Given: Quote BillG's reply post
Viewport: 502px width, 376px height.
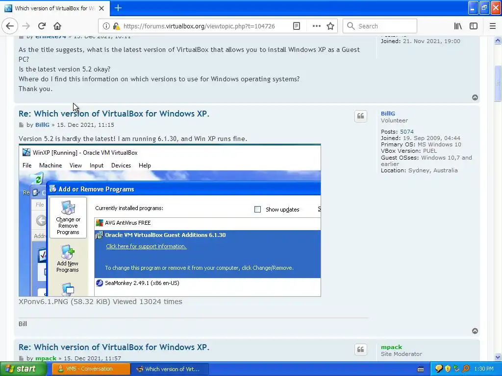Looking at the screenshot, I should coord(360,116).
